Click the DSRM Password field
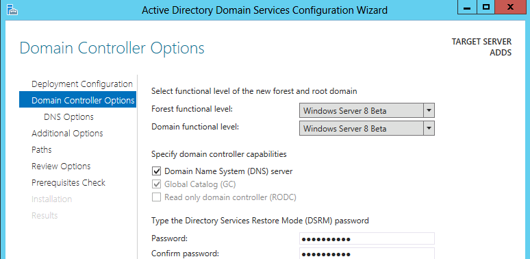Viewport: 530px width, 259px height. point(367,238)
